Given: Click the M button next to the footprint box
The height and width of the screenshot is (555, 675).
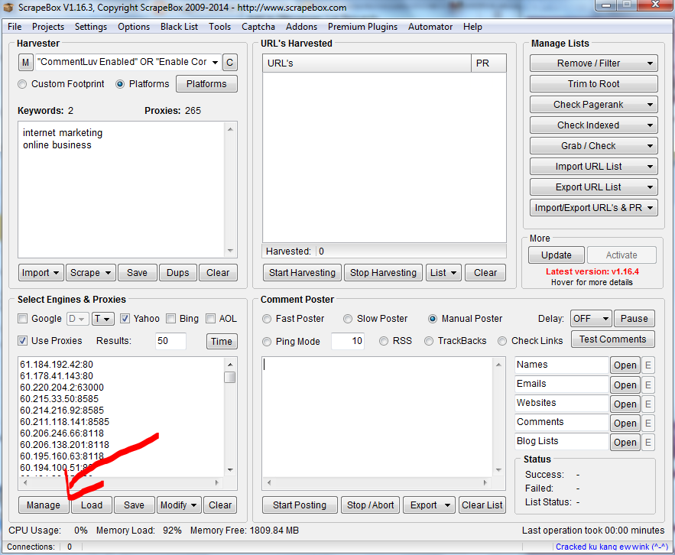Looking at the screenshot, I should tap(25, 63).
